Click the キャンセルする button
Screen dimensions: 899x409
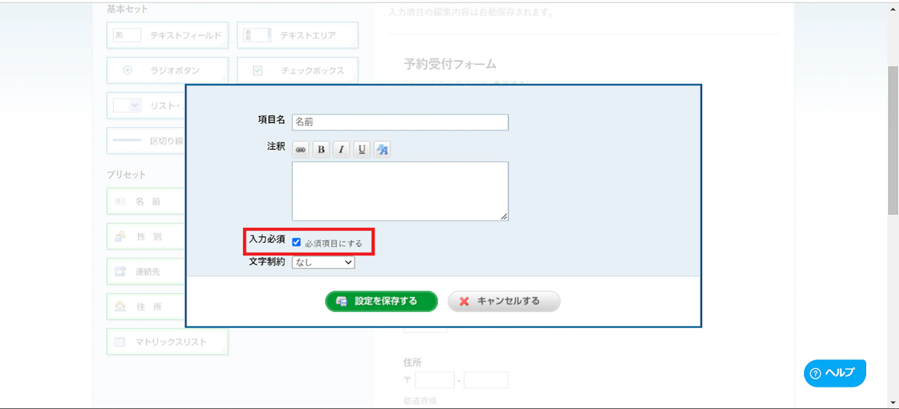(x=503, y=301)
